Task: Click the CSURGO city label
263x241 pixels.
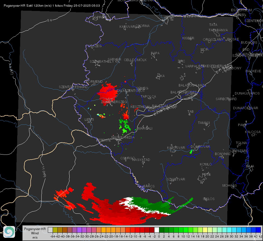Action: tap(128, 158)
